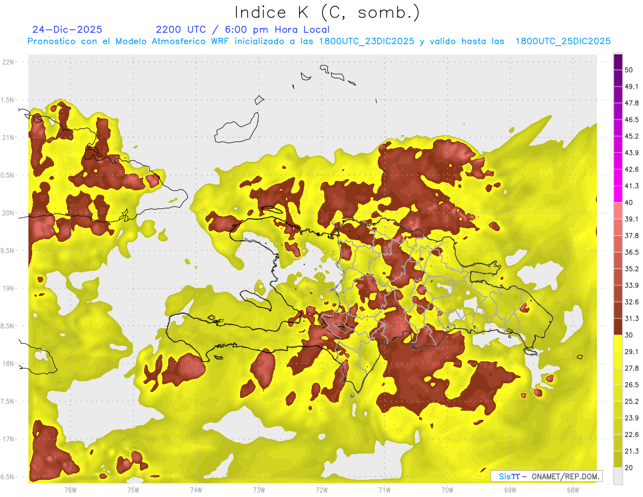Click the "68W" longitude label
Viewport: 643px width, 497px height.
click(x=573, y=489)
